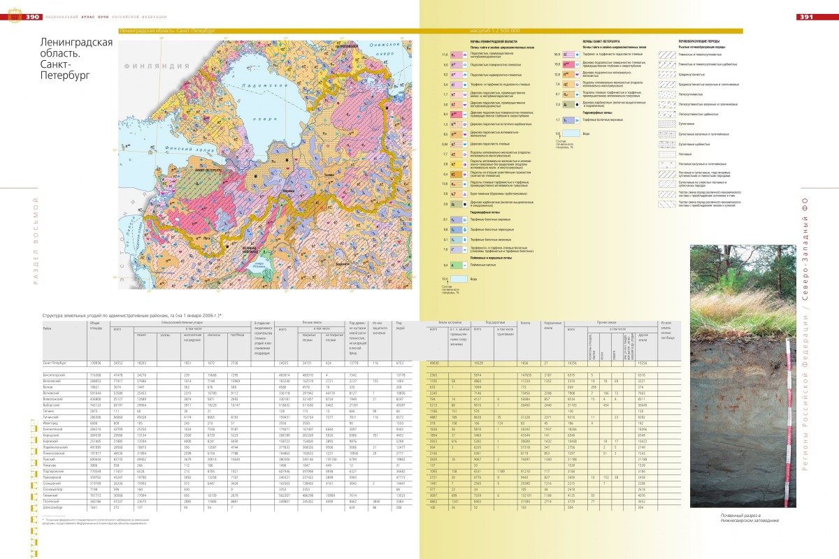Select the Санкт-Петербург row name in the table
This screenshot has width=839, height=559.
pos(54,363)
